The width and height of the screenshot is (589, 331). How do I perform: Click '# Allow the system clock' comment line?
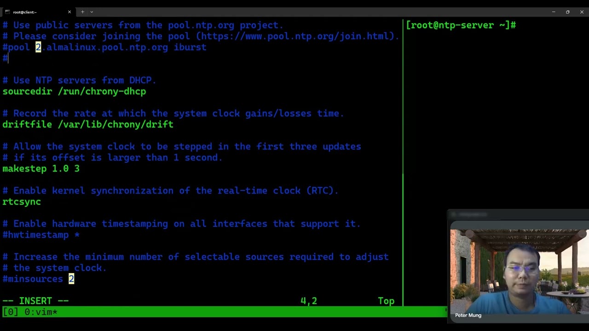click(x=182, y=147)
